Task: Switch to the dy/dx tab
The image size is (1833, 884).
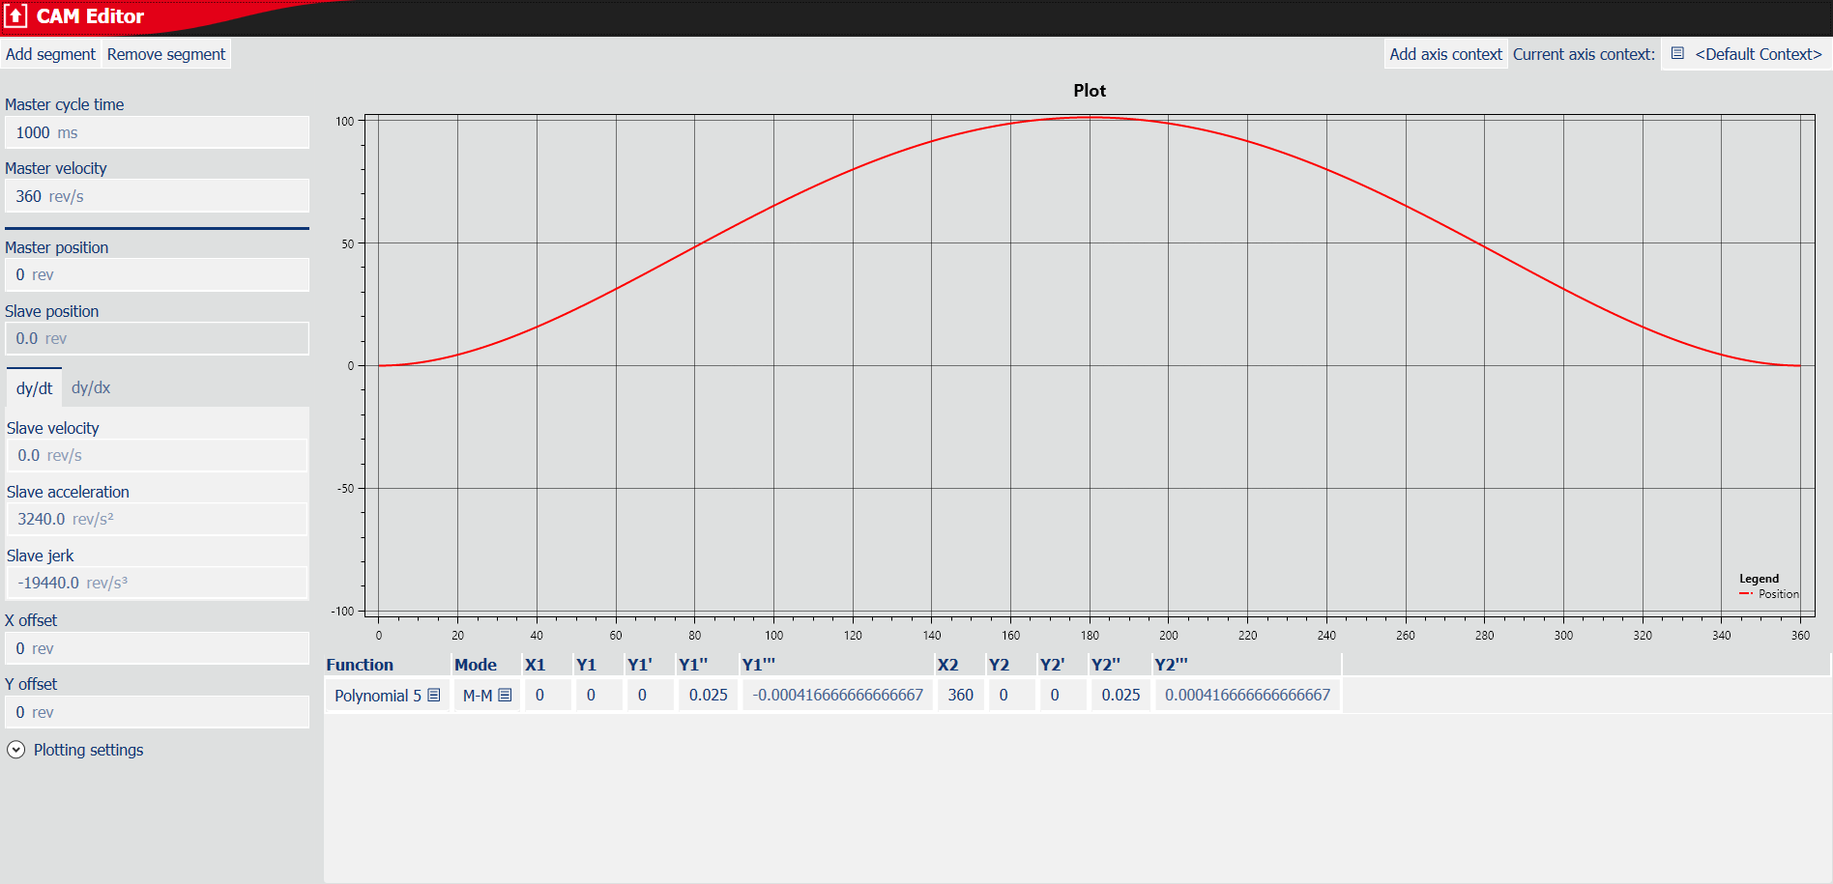Action: coord(91,387)
